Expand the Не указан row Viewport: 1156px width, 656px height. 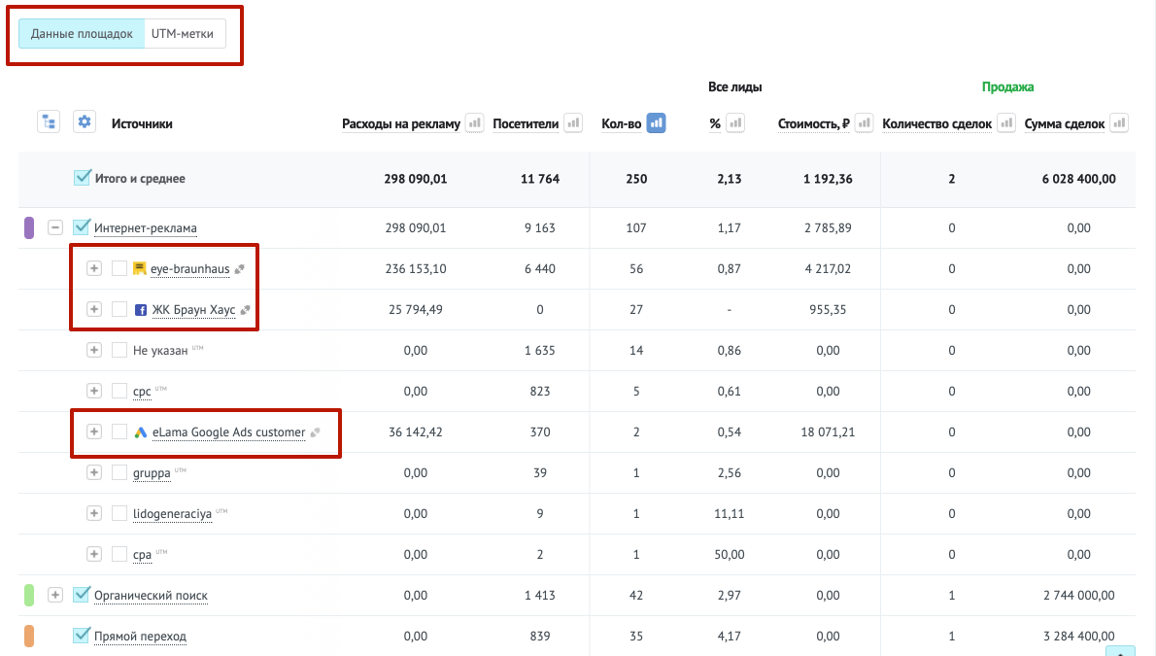point(93,350)
